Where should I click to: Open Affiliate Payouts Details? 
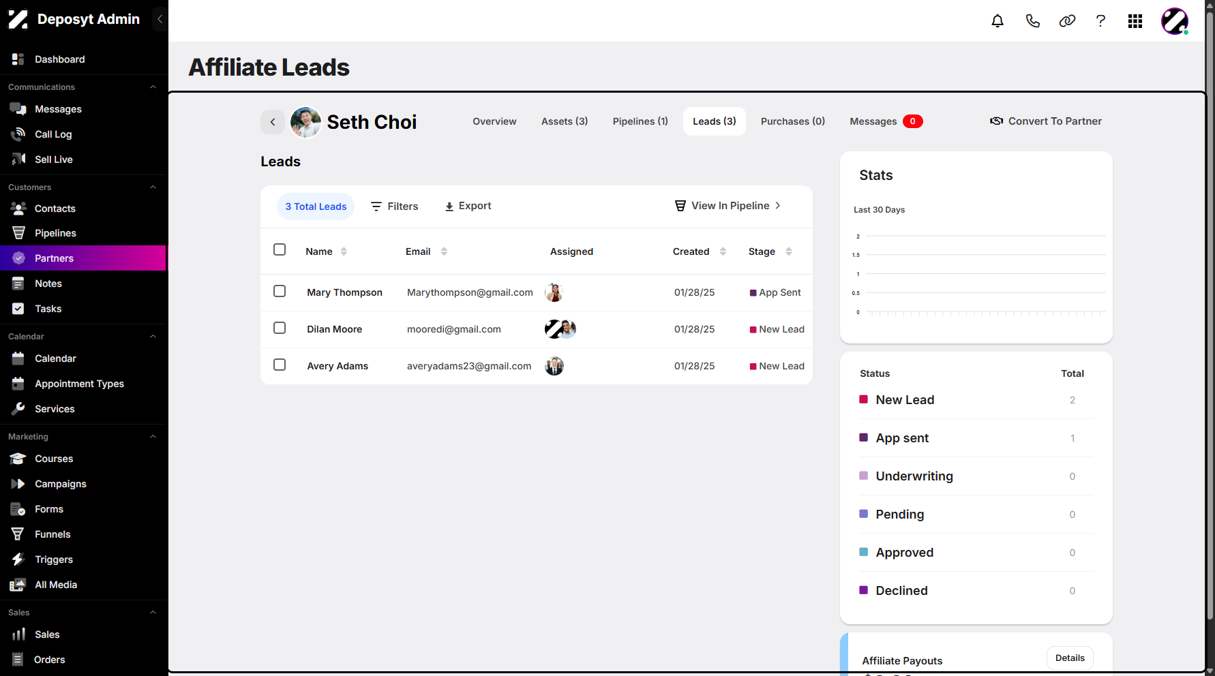(x=1070, y=658)
